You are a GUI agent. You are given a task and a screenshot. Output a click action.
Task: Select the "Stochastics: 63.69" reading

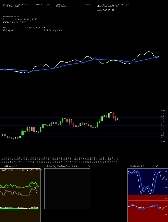[x=11, y=17]
